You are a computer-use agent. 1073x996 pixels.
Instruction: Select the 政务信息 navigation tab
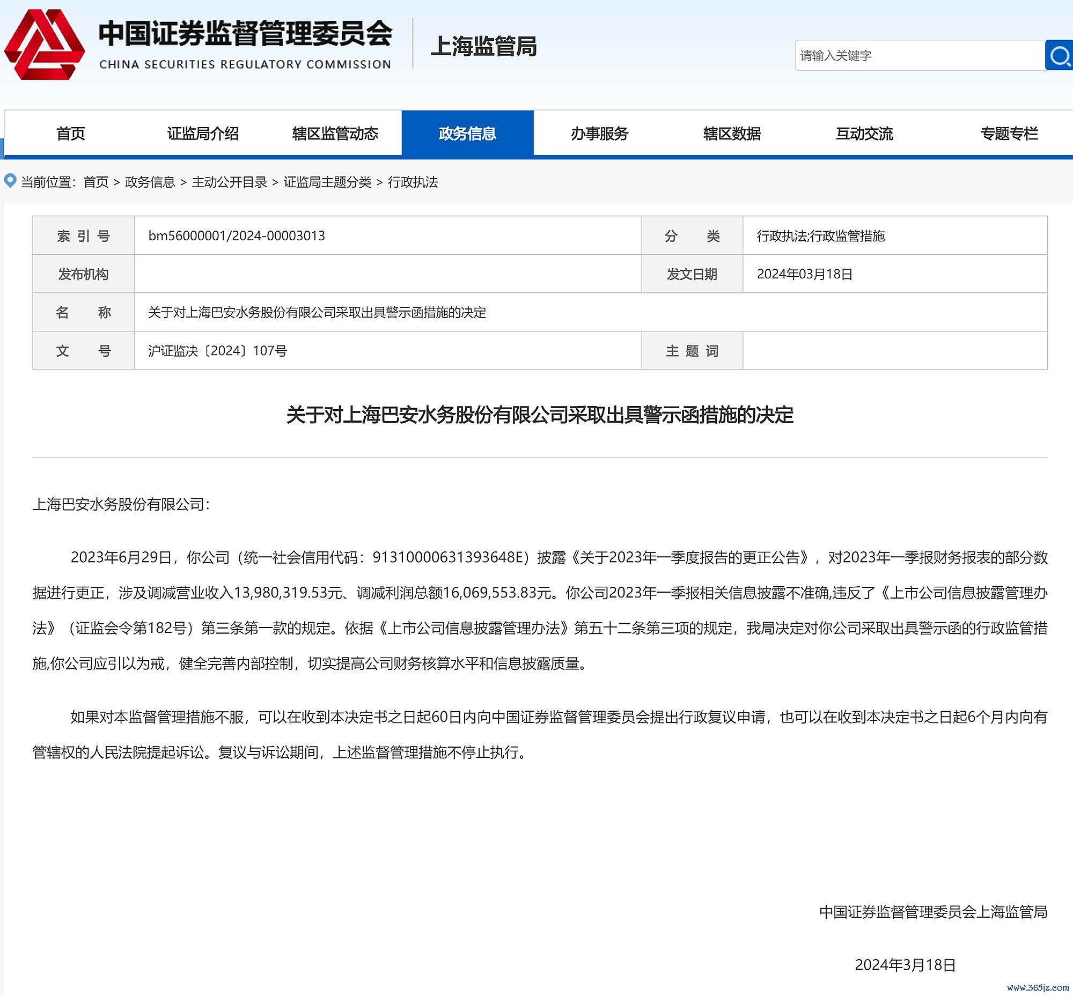coord(467,134)
